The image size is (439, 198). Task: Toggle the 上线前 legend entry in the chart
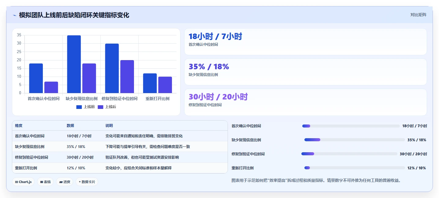[x=85, y=107]
